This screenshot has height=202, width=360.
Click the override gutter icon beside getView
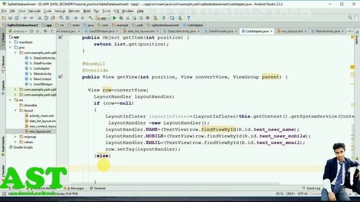[x=60, y=77]
